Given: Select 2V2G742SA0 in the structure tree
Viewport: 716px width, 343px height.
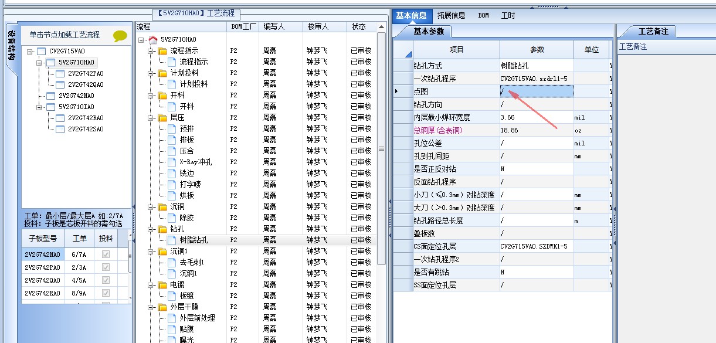Looking at the screenshot, I should (85, 129).
